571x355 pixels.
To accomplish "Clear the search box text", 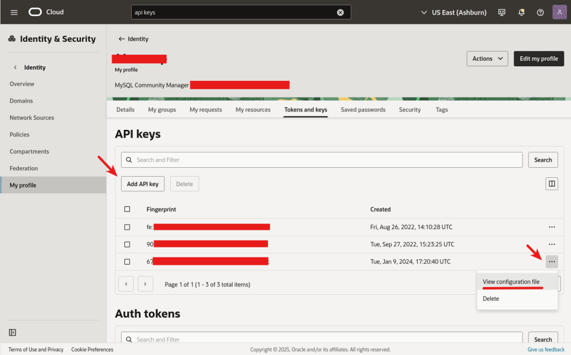I will (340, 12).
